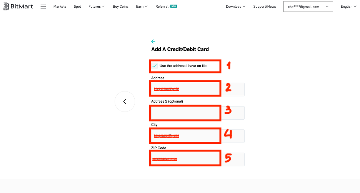
Task: Open Buy Coins page
Action: [120, 7]
